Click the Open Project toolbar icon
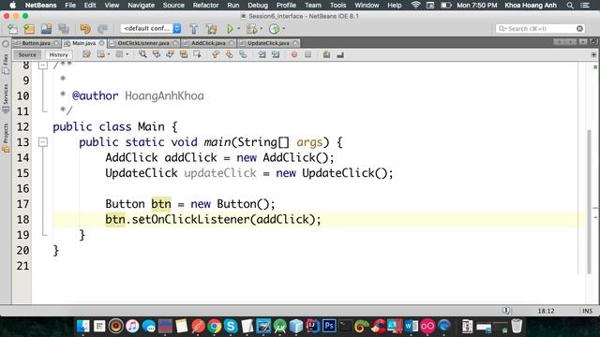The image size is (600, 337). pyautogui.click(x=46, y=29)
